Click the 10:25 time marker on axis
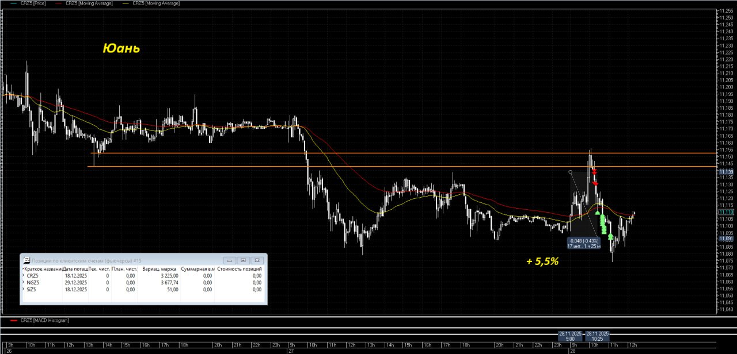 pyautogui.click(x=597, y=339)
